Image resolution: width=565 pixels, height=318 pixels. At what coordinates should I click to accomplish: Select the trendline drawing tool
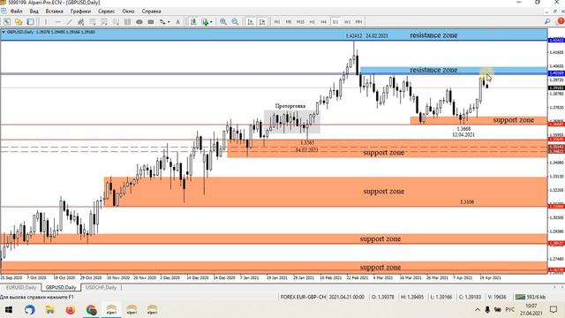click(x=69, y=22)
